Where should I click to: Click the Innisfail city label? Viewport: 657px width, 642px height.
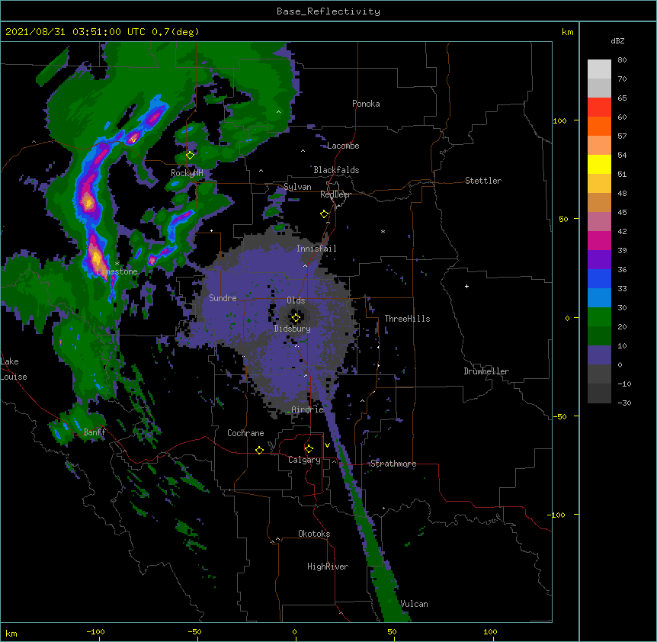click(x=316, y=249)
